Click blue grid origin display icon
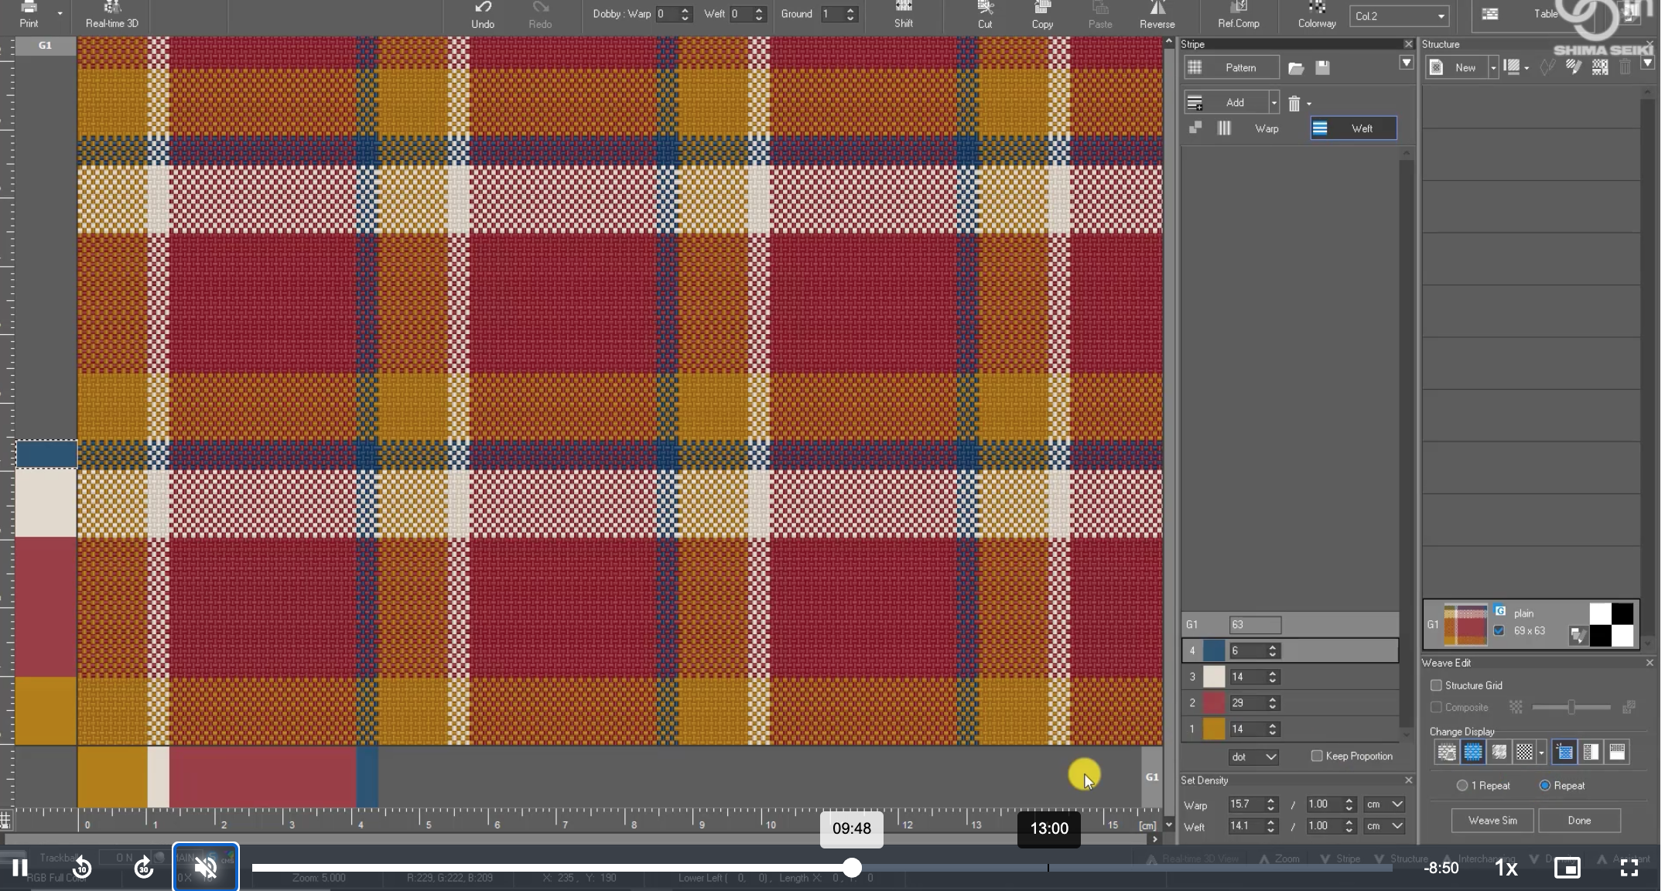This screenshot has height=891, width=1665. [x=1564, y=752]
